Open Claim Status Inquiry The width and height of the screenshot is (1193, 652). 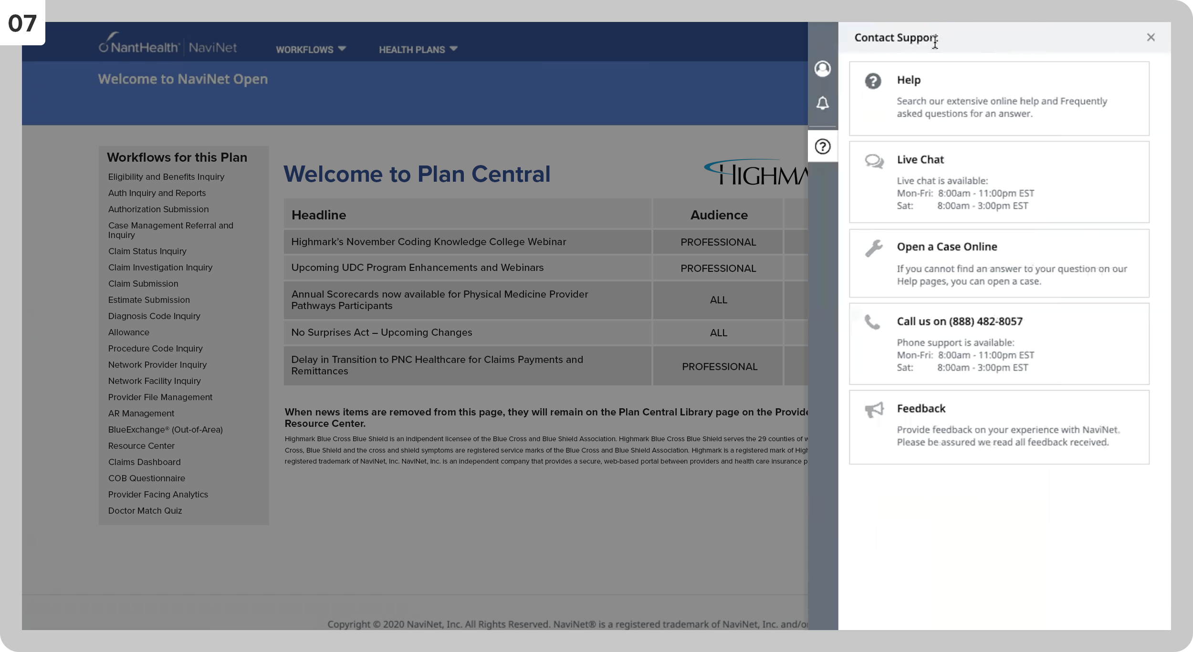coord(147,251)
